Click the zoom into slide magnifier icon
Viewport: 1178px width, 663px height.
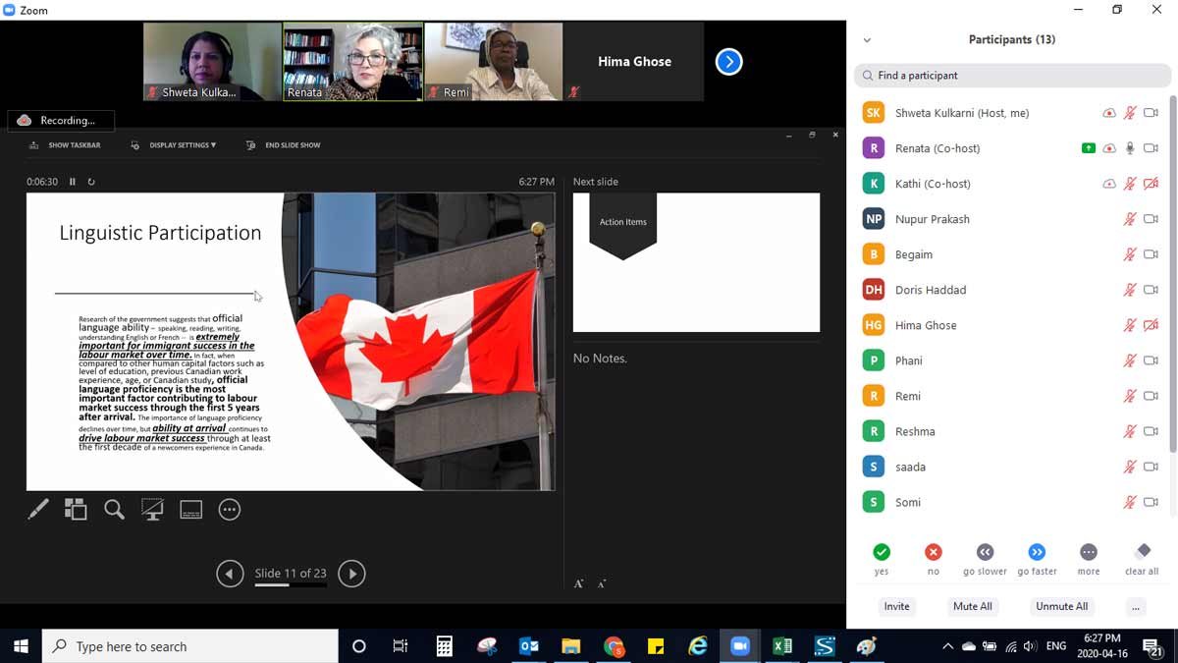tap(114, 509)
